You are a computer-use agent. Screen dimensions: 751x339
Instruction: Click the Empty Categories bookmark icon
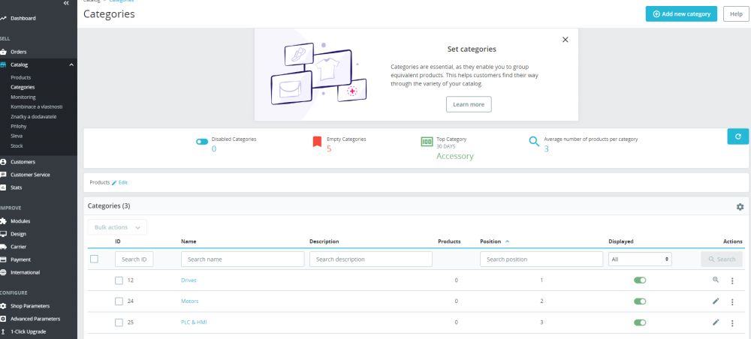317,142
